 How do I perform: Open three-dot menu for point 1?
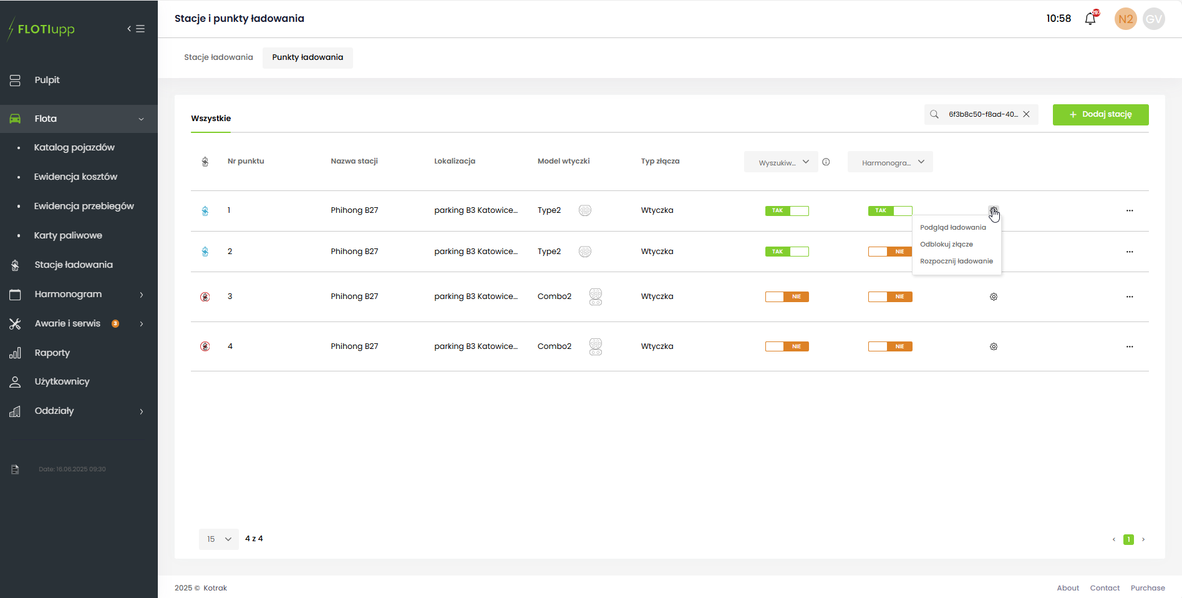(x=1130, y=211)
